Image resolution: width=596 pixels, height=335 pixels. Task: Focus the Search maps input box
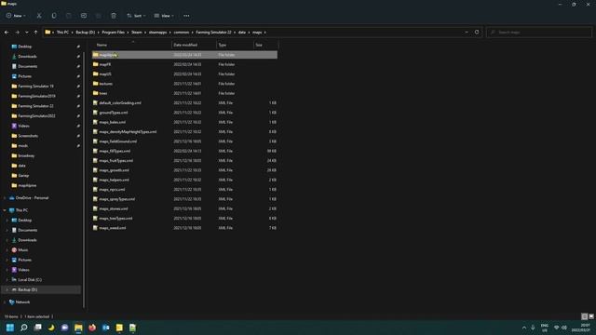(539, 33)
